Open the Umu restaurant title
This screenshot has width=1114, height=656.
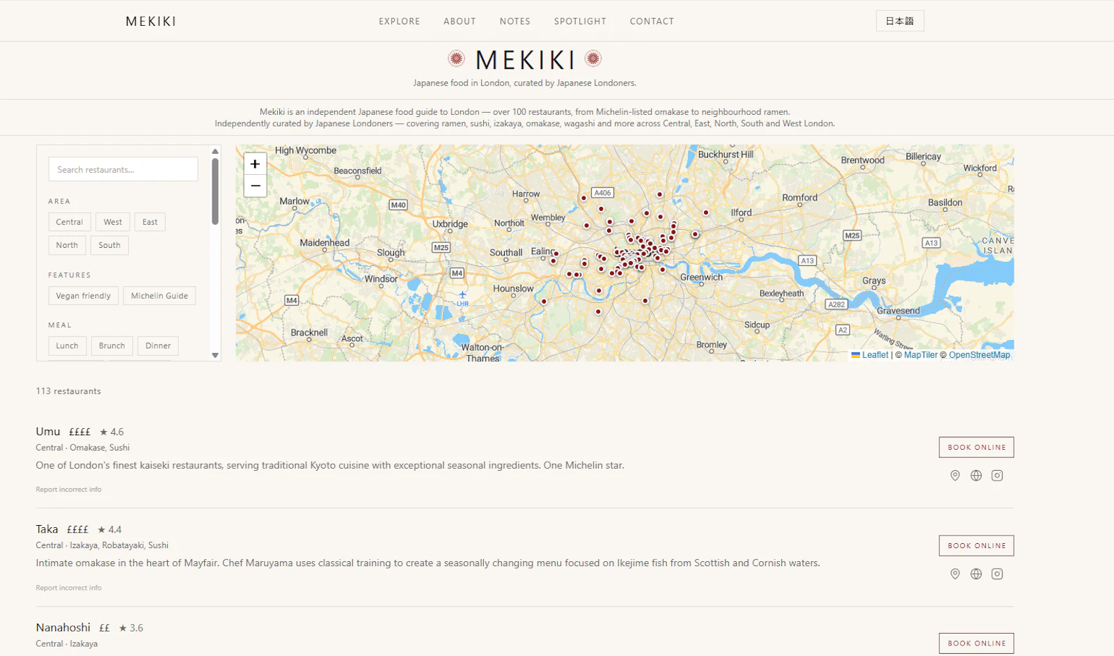pyautogui.click(x=48, y=432)
